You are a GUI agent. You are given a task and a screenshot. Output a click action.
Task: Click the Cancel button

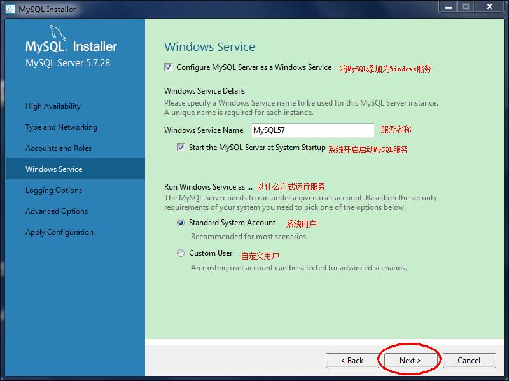tap(469, 361)
